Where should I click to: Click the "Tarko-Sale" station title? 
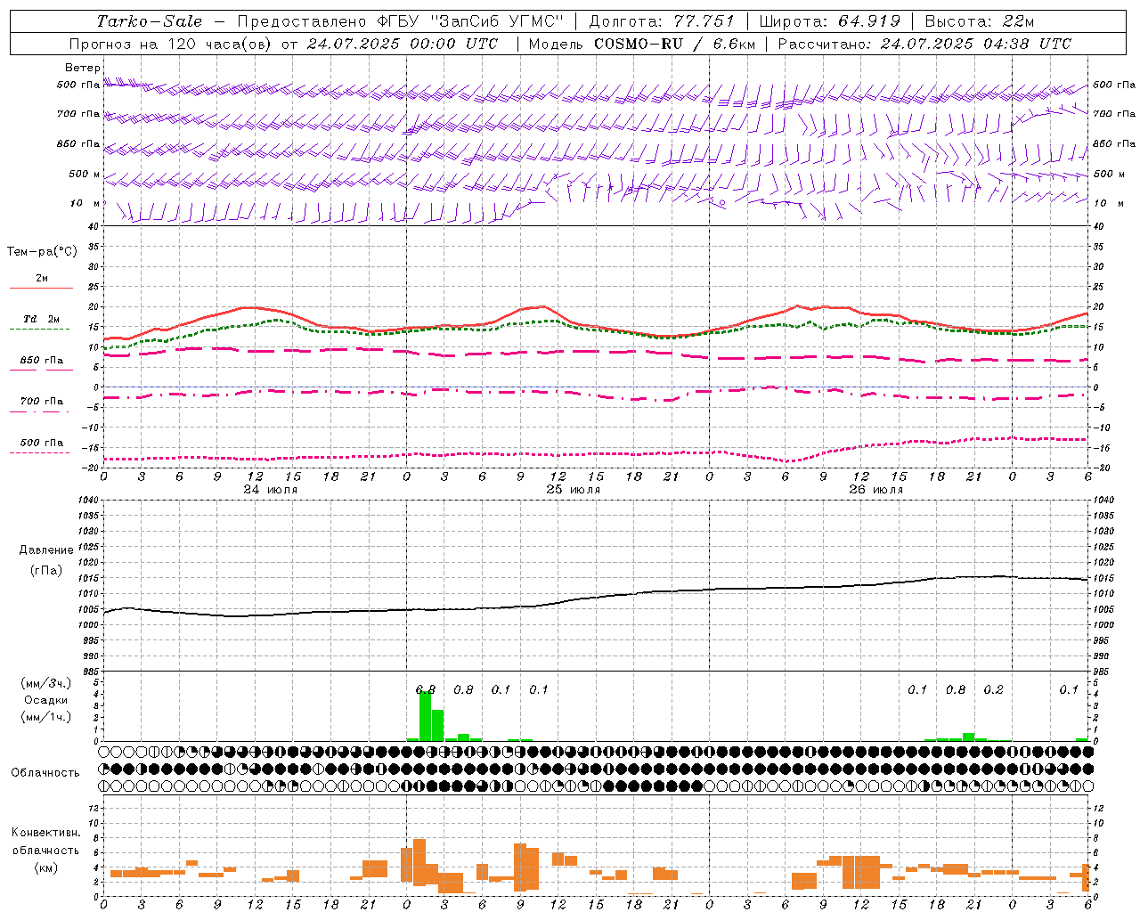pyautogui.click(x=150, y=21)
